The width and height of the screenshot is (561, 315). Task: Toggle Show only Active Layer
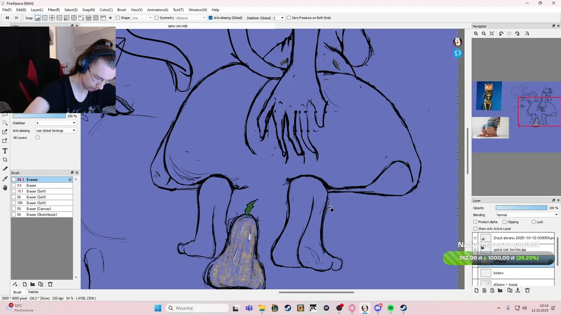pos(475,229)
